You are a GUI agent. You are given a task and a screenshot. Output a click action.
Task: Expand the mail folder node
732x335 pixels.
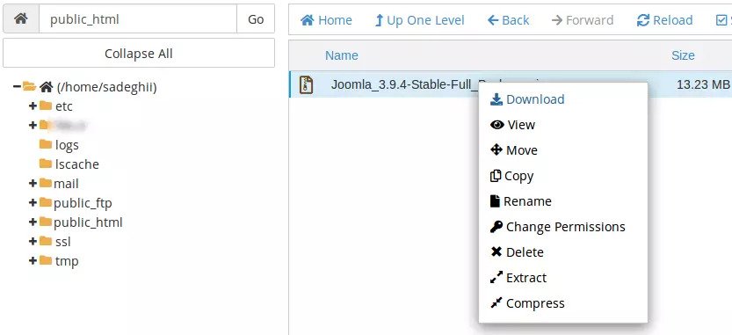33,184
